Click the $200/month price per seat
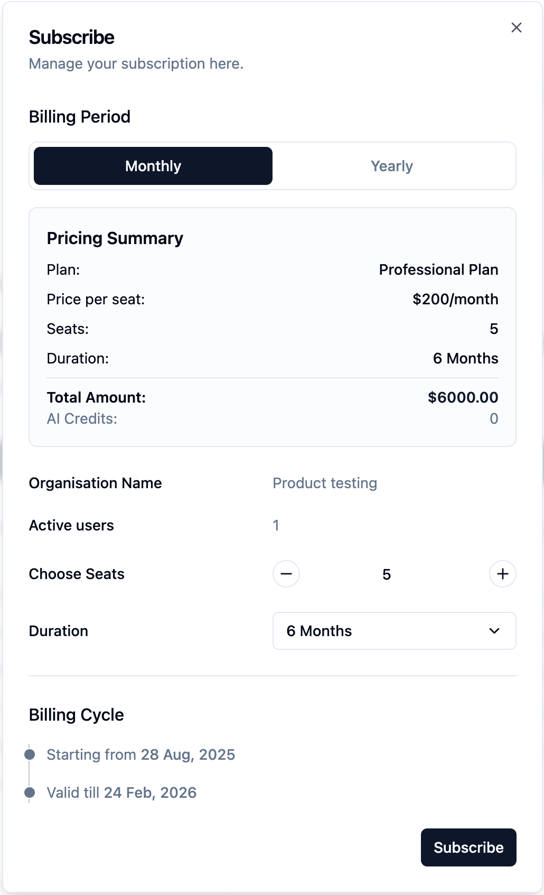 click(455, 299)
